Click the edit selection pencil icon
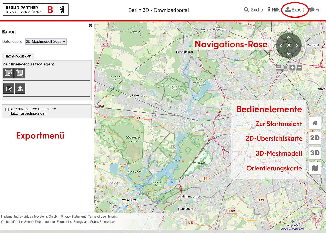 [8, 89]
